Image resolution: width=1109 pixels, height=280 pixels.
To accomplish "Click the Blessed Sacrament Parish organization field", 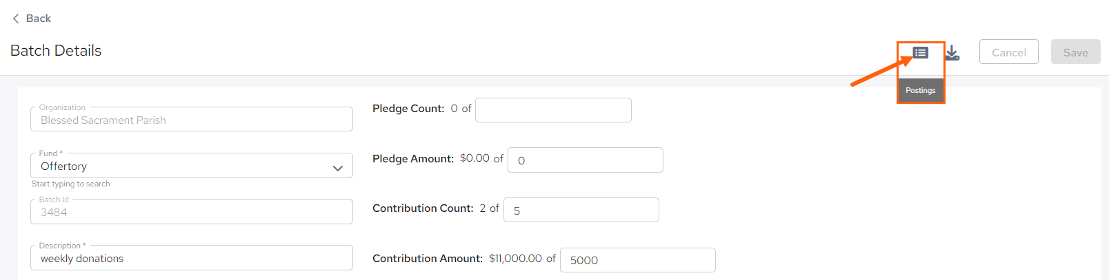I will (192, 120).
